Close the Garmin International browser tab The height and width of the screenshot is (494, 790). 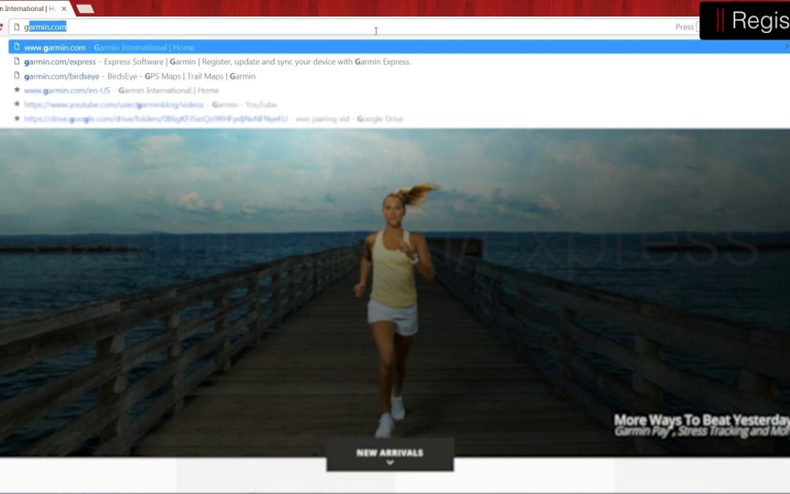click(64, 9)
